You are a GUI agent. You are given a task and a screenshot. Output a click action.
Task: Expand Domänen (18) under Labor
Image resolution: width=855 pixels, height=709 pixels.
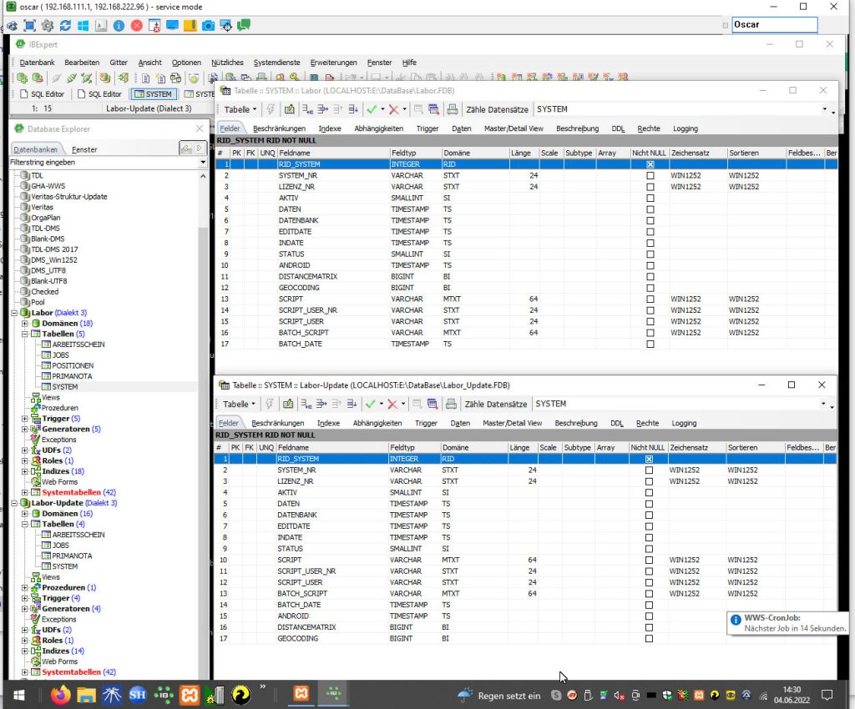point(24,324)
